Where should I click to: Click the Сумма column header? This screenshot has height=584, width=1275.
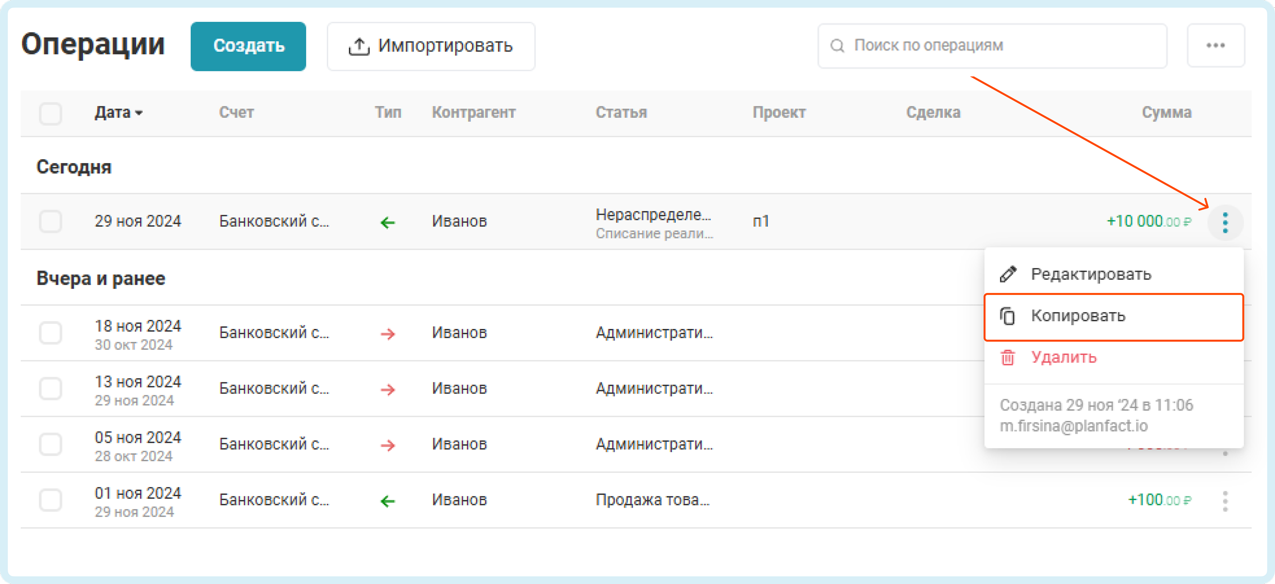pyautogui.click(x=1166, y=113)
